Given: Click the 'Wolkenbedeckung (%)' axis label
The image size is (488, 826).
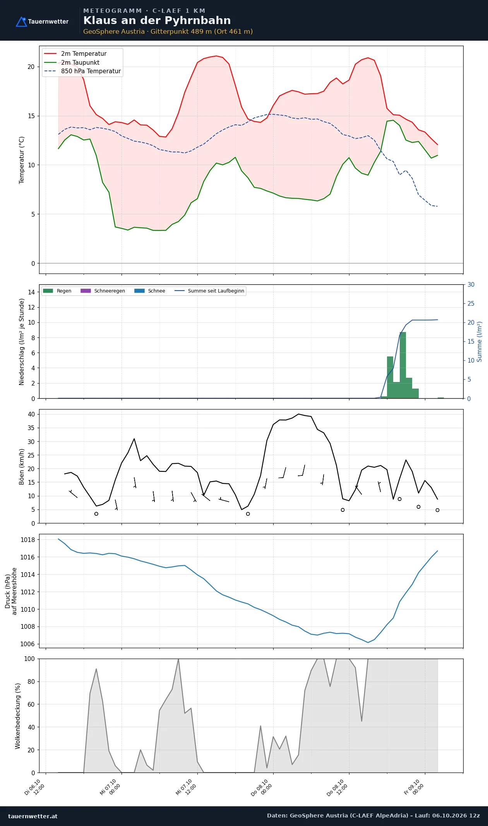Looking at the screenshot, I should tap(18, 716).
